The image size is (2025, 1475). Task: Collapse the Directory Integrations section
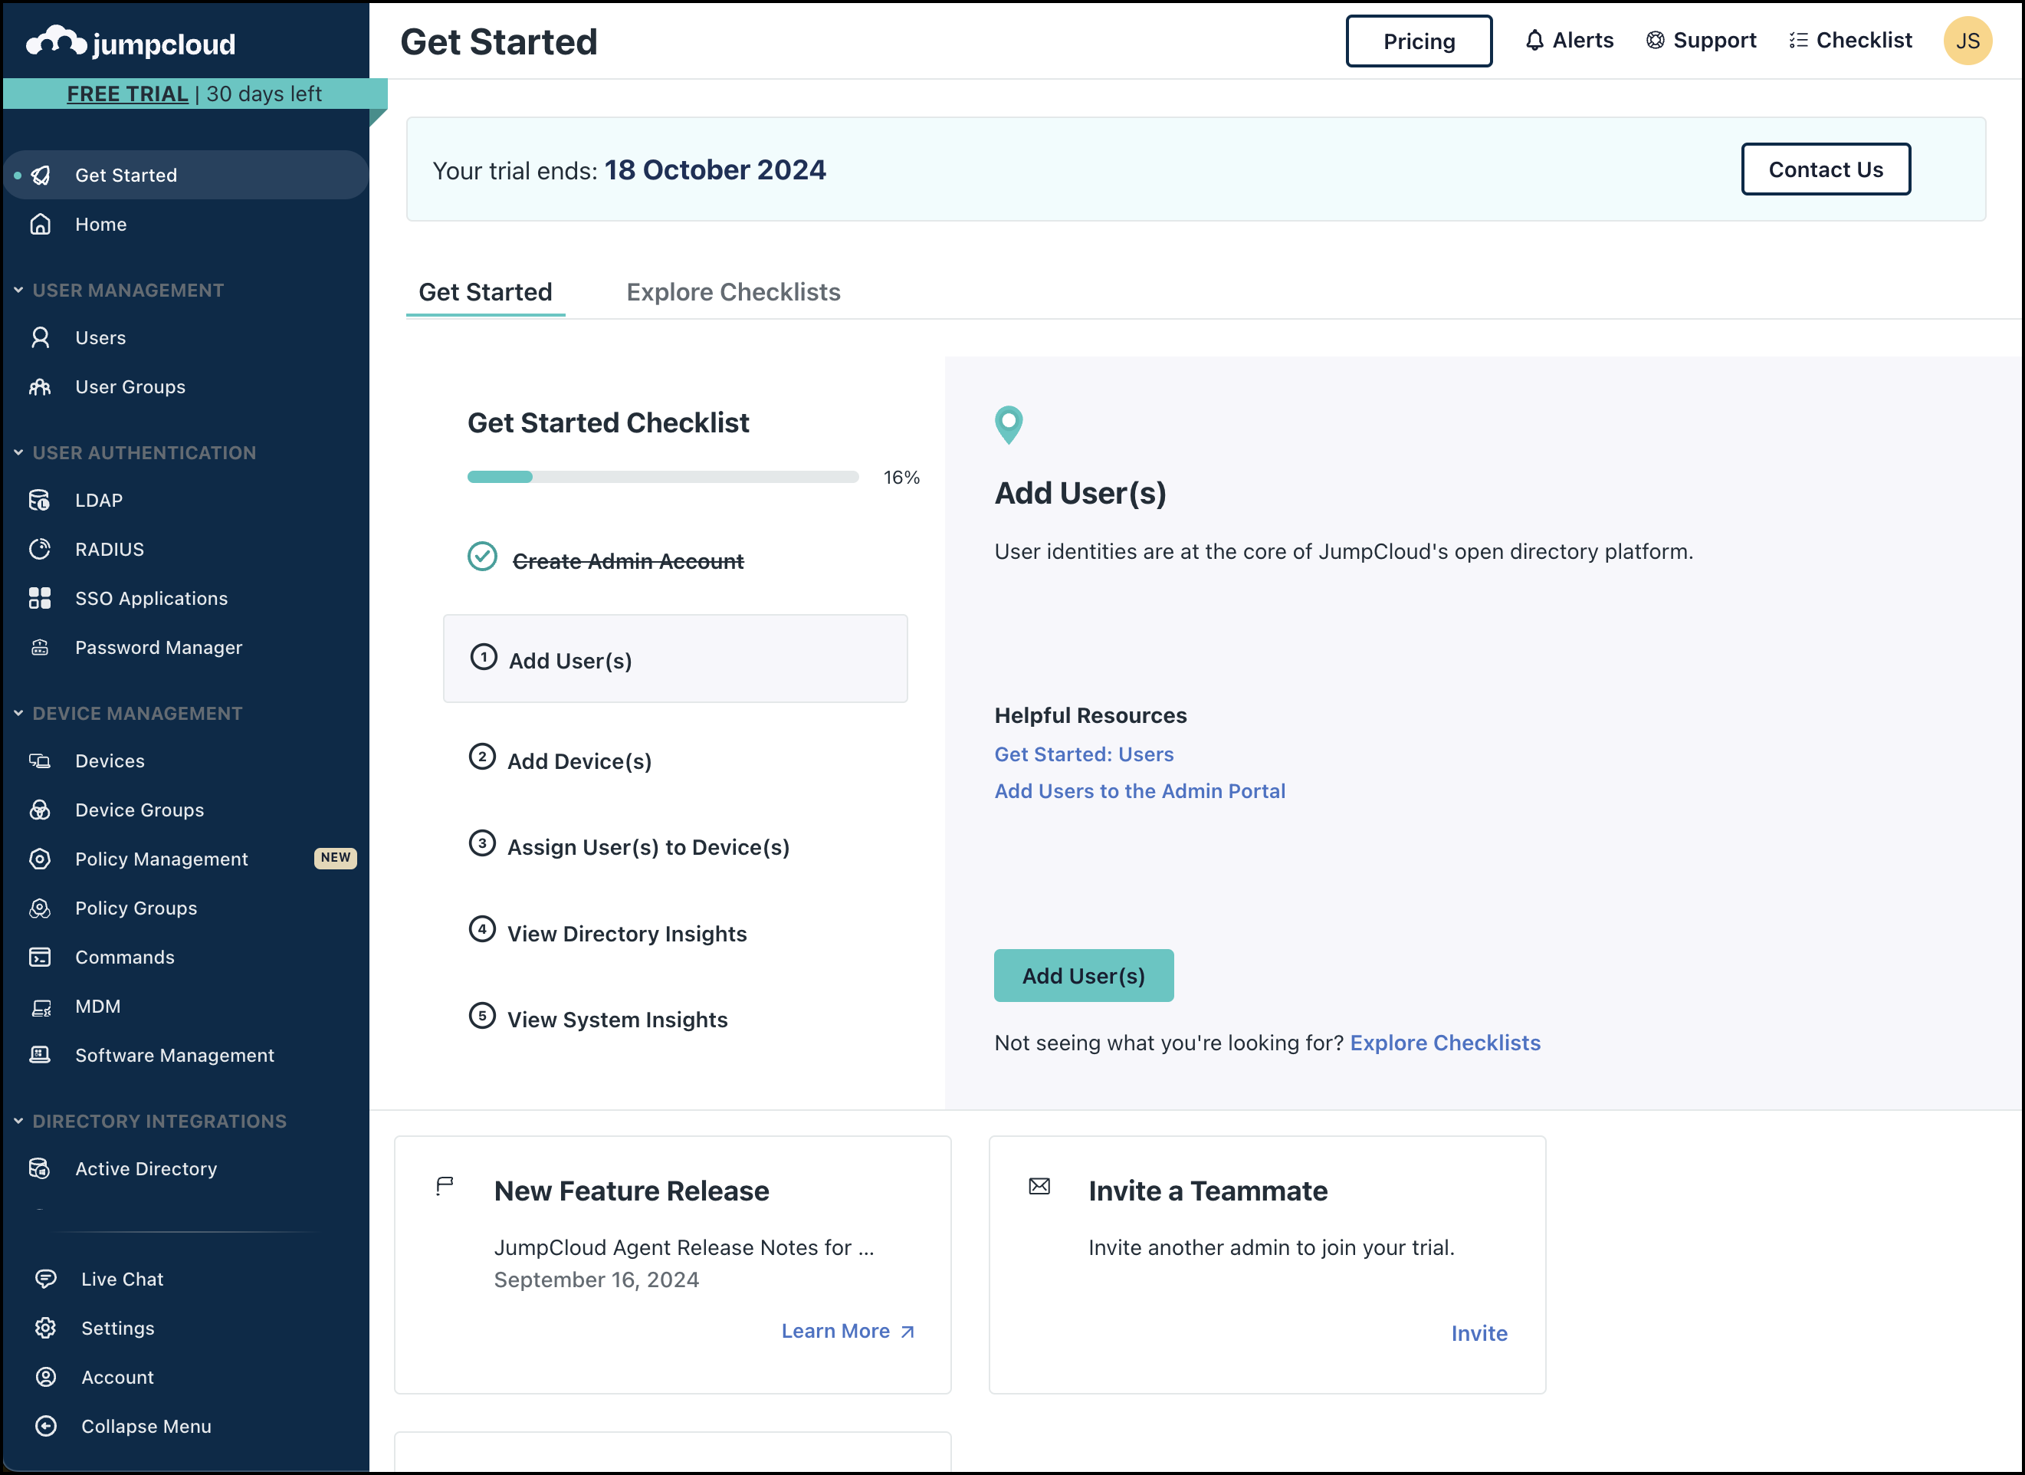point(18,1121)
